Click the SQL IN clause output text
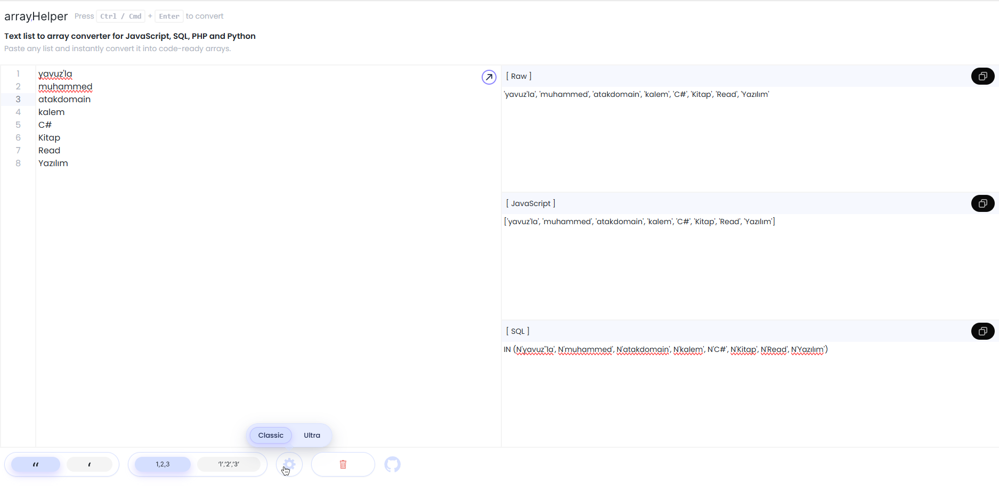The image size is (999, 492). [665, 350]
